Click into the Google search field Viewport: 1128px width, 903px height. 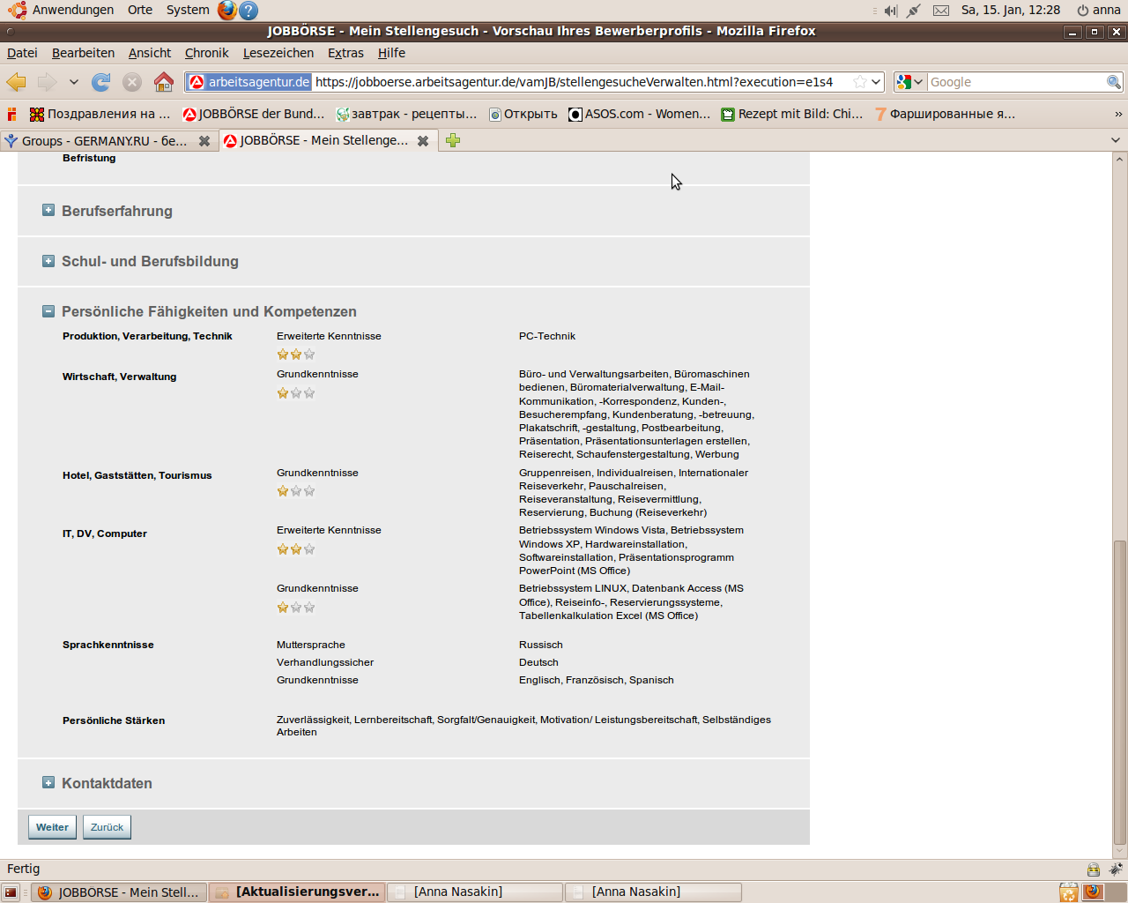[1015, 82]
